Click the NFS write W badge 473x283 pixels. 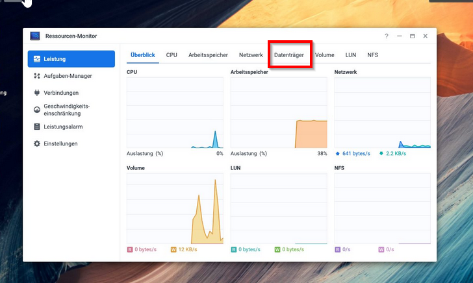(381, 249)
